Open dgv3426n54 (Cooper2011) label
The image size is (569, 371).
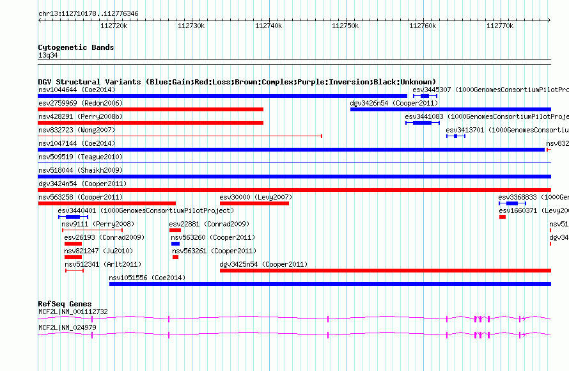[x=394, y=103]
